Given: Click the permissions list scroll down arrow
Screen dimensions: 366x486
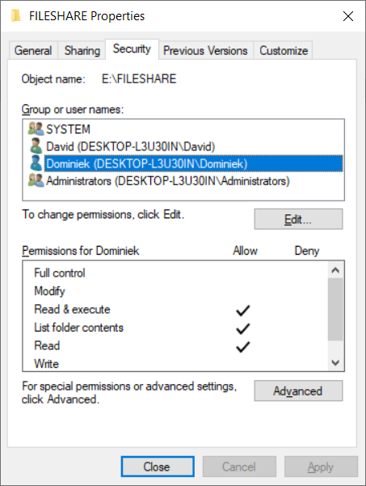Looking at the screenshot, I should click(335, 362).
